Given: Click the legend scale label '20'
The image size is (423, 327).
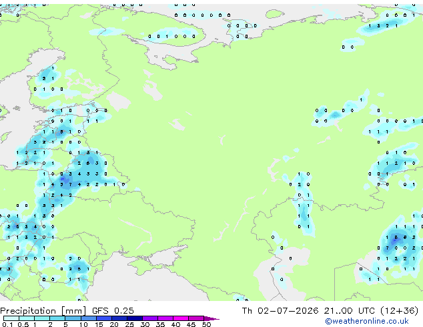Looking at the screenshot, I should point(114,324).
